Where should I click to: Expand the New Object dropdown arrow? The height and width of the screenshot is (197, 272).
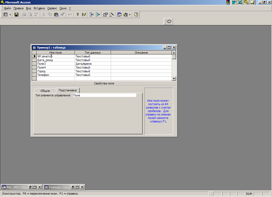pyautogui.click(x=130, y=15)
